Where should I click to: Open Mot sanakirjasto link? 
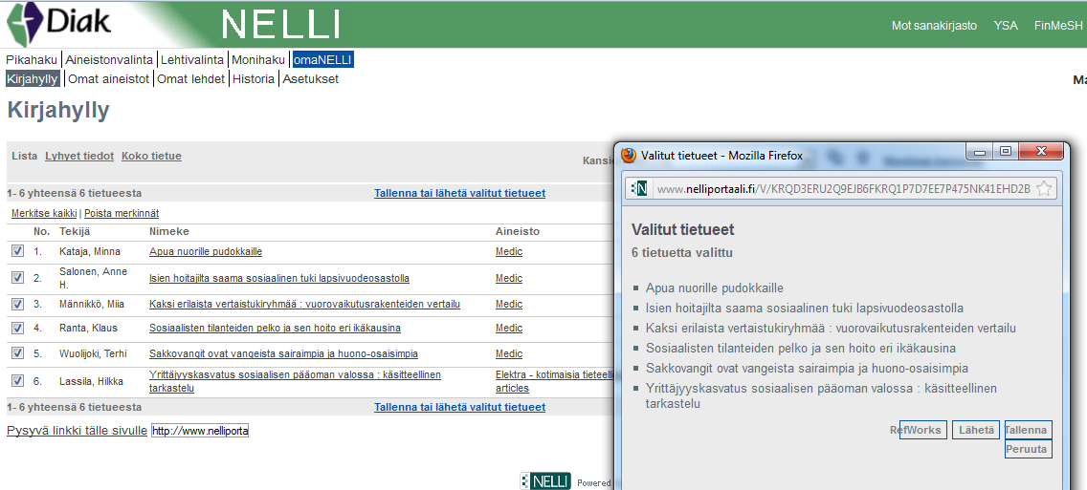point(934,26)
